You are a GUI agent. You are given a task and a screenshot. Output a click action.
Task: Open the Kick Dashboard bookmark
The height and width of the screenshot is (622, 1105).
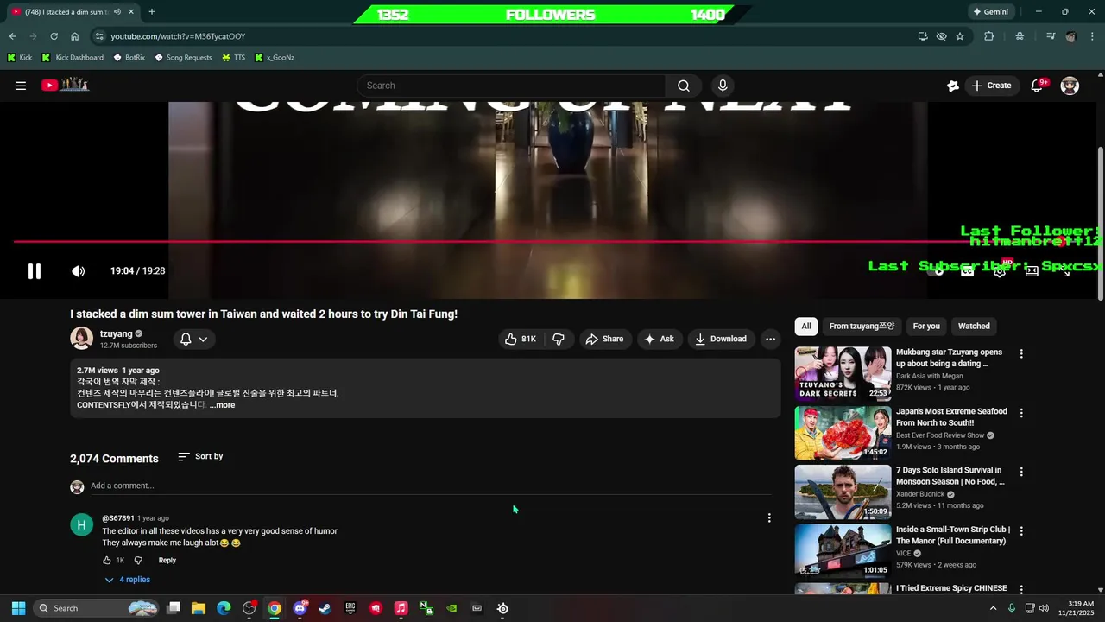coord(73,58)
